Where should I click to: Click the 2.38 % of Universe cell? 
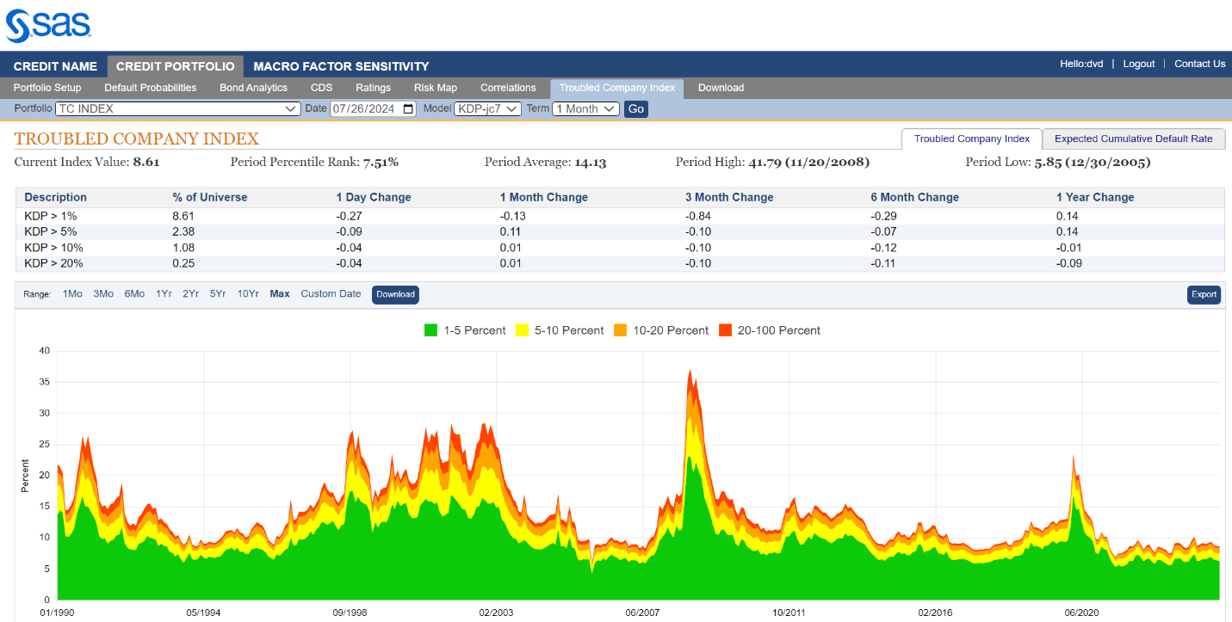(x=183, y=231)
